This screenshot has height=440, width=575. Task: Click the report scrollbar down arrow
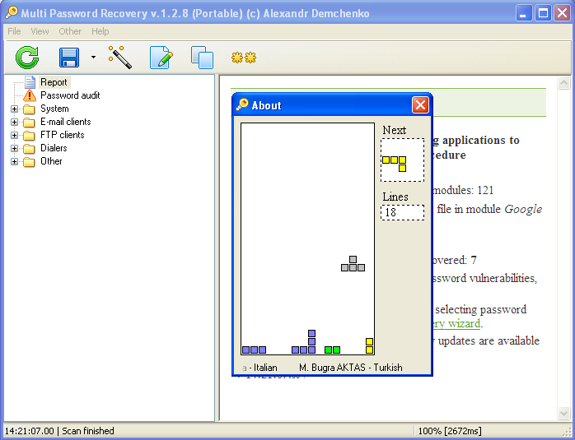click(x=563, y=414)
